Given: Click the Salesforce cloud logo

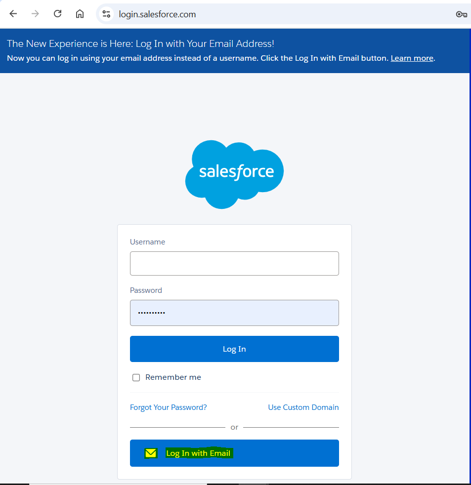Looking at the screenshot, I should (235, 174).
